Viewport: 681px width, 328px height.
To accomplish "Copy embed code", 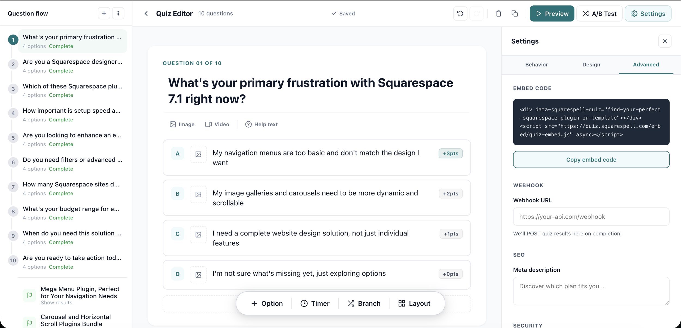I will tap(591, 160).
